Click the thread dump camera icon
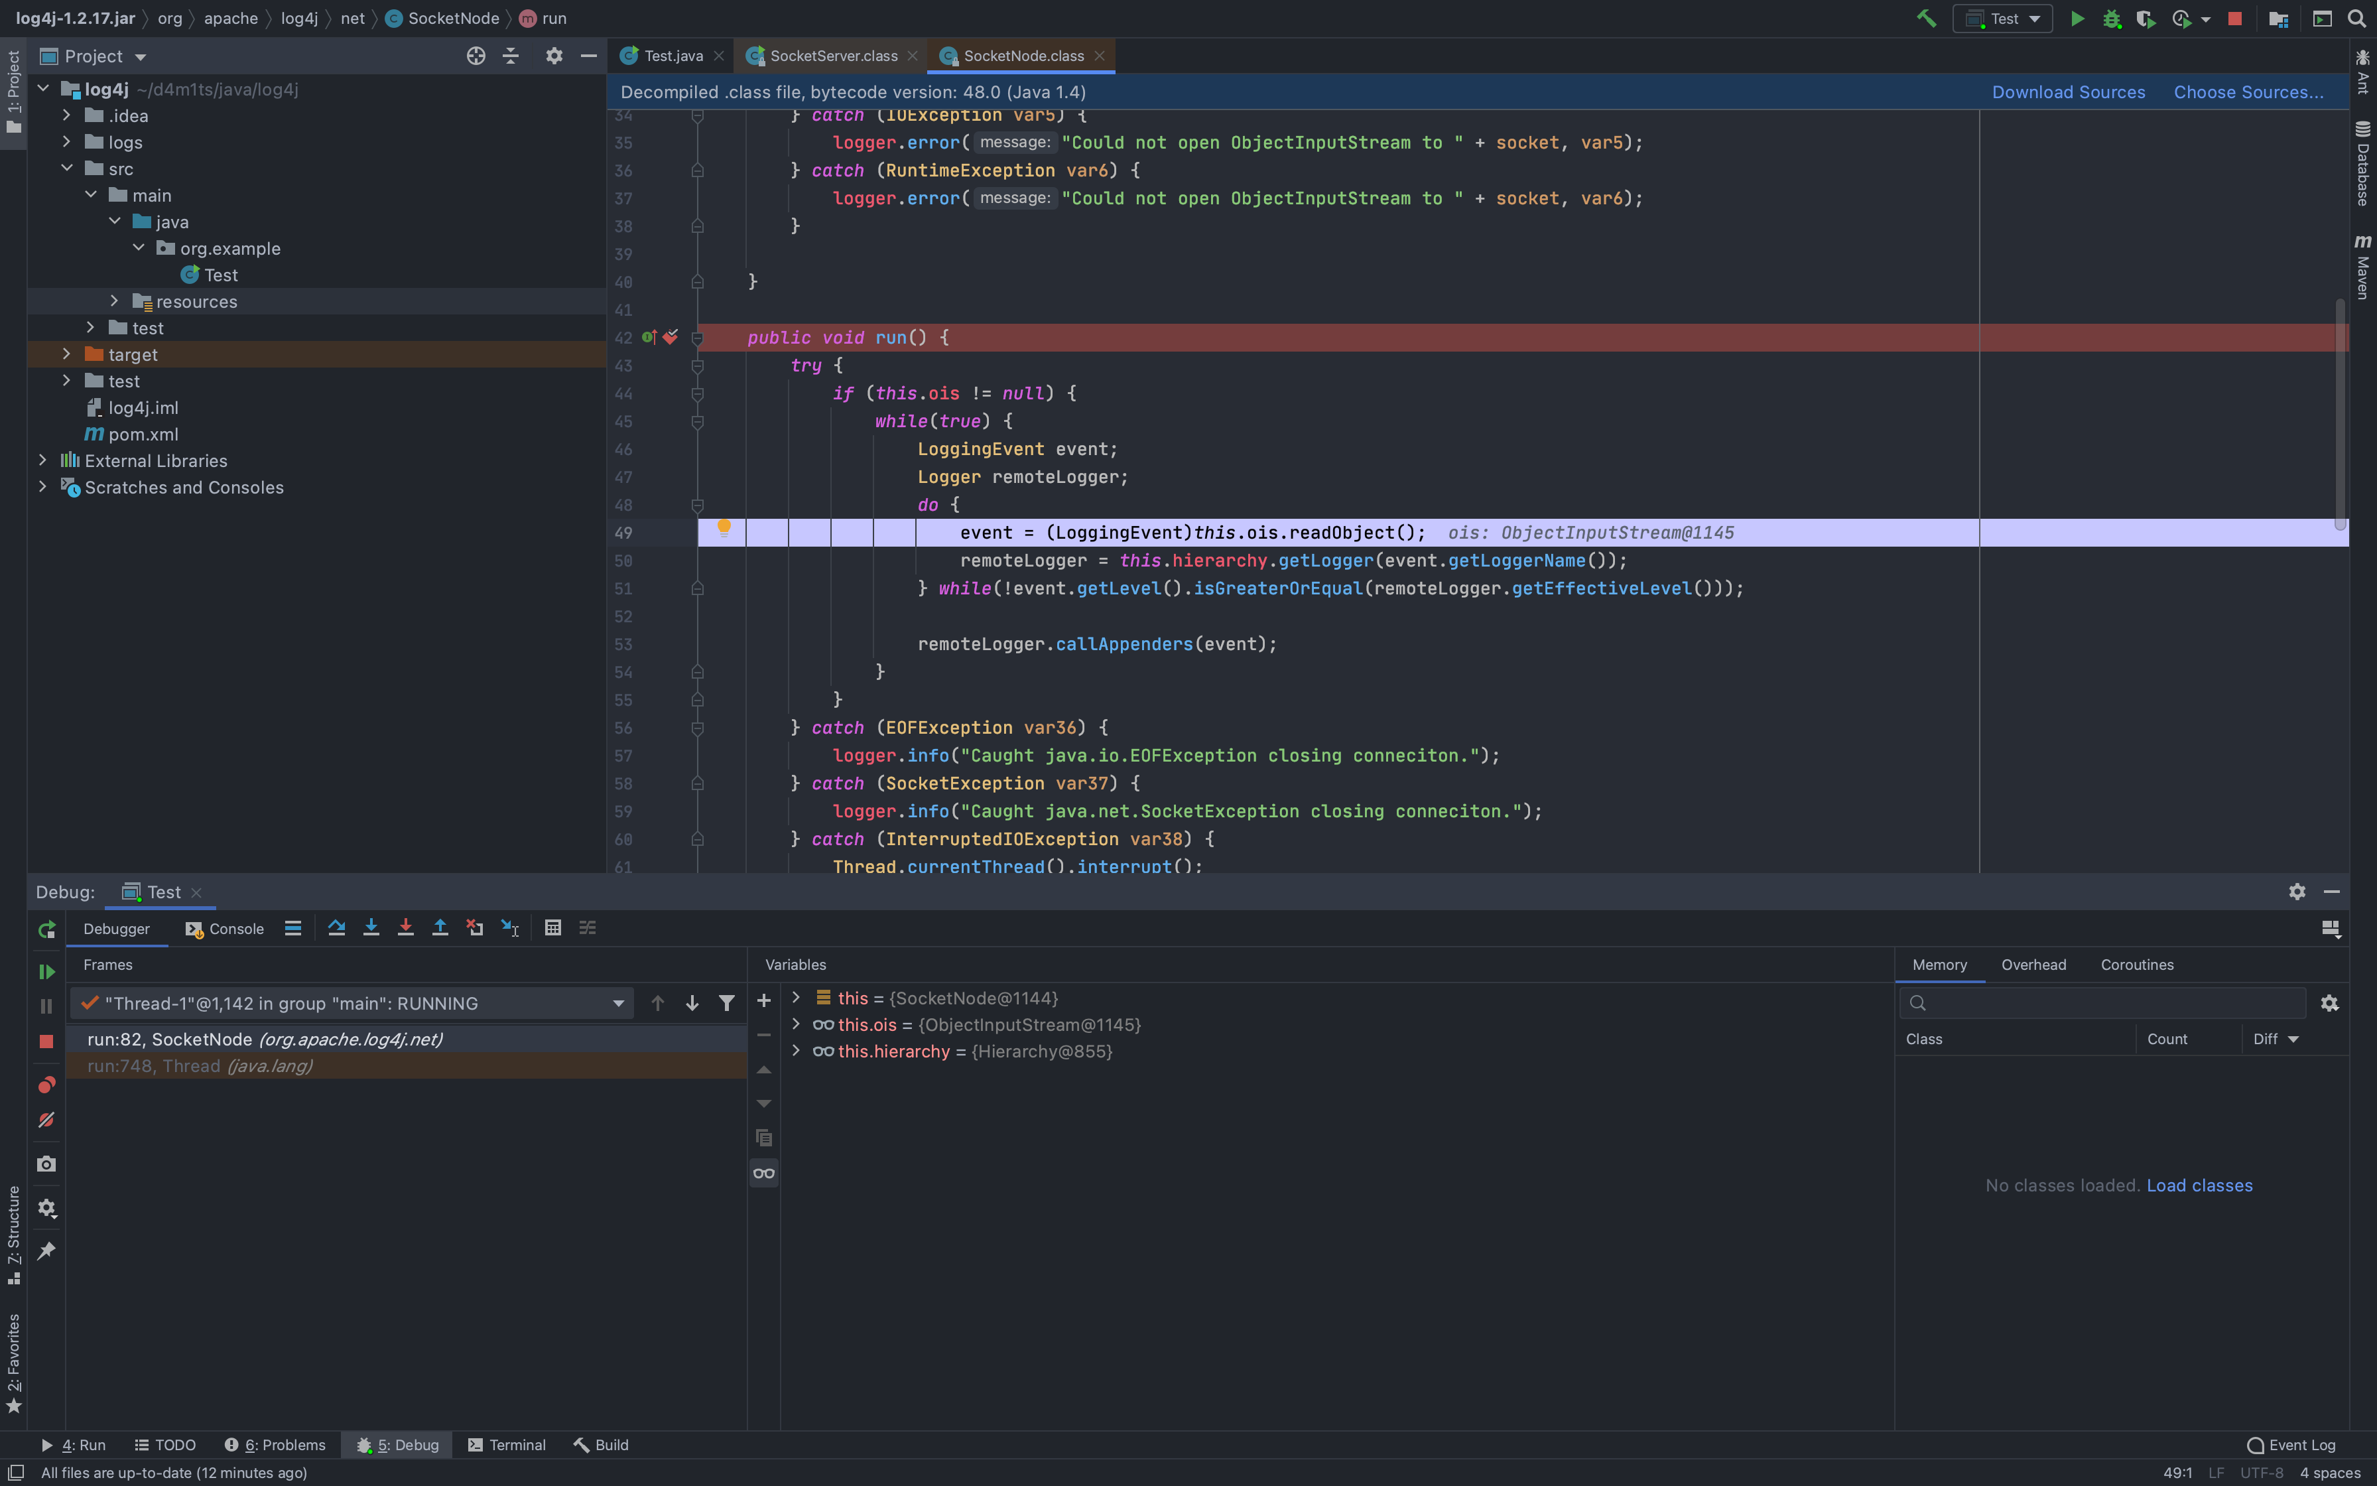 (x=46, y=1164)
